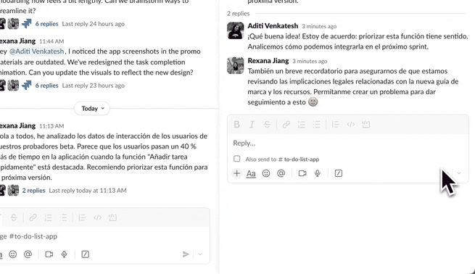Enable Also send to #to-do-list-app checkbox
Screen dimensions: 475x274
click(x=237, y=159)
